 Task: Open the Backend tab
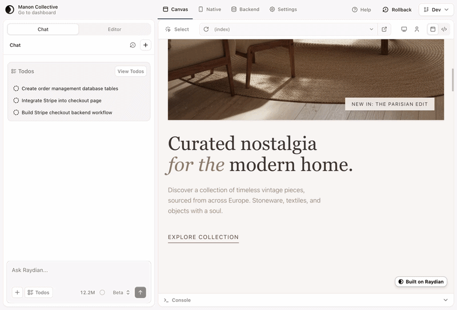click(245, 9)
